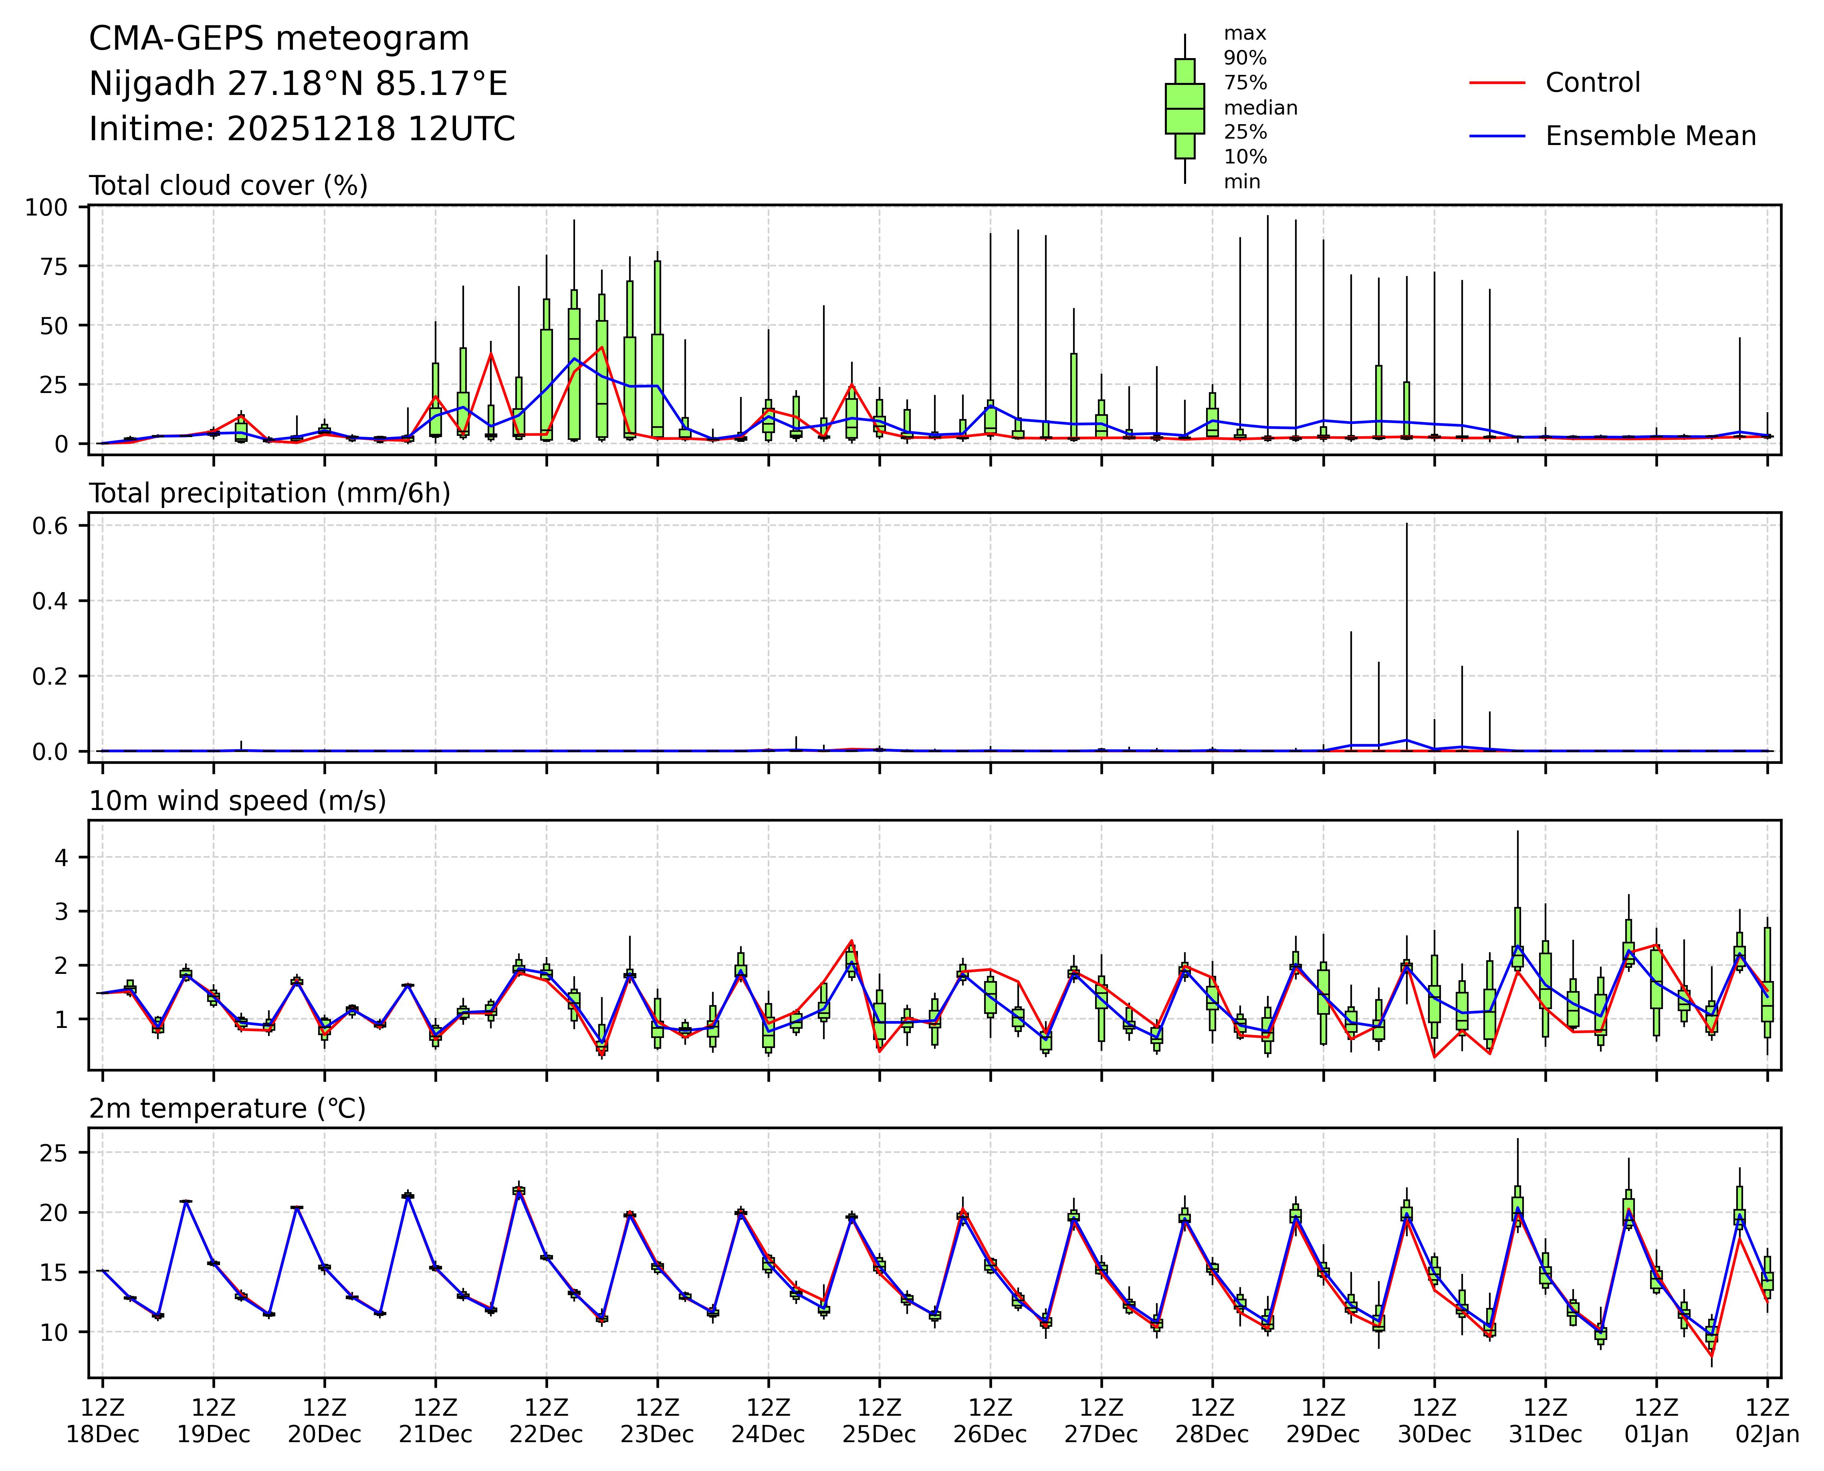Viewport: 1824px width, 1471px height.
Task: Click the 'CMA-GEPS meteogram' title text
Action: (279, 39)
